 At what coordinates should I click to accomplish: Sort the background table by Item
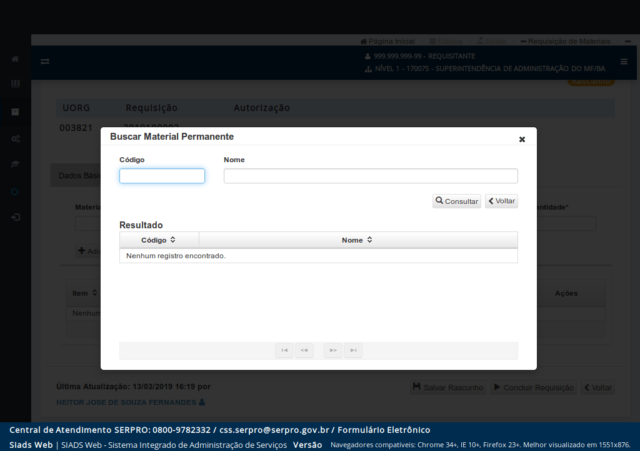[x=84, y=293]
